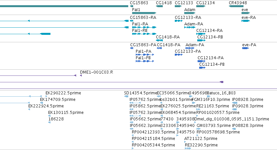Image resolution: width=277 pixels, height=150 pixels.
Task: Select the CG15863 gene label
Action: pyautogui.click(x=139, y=3)
